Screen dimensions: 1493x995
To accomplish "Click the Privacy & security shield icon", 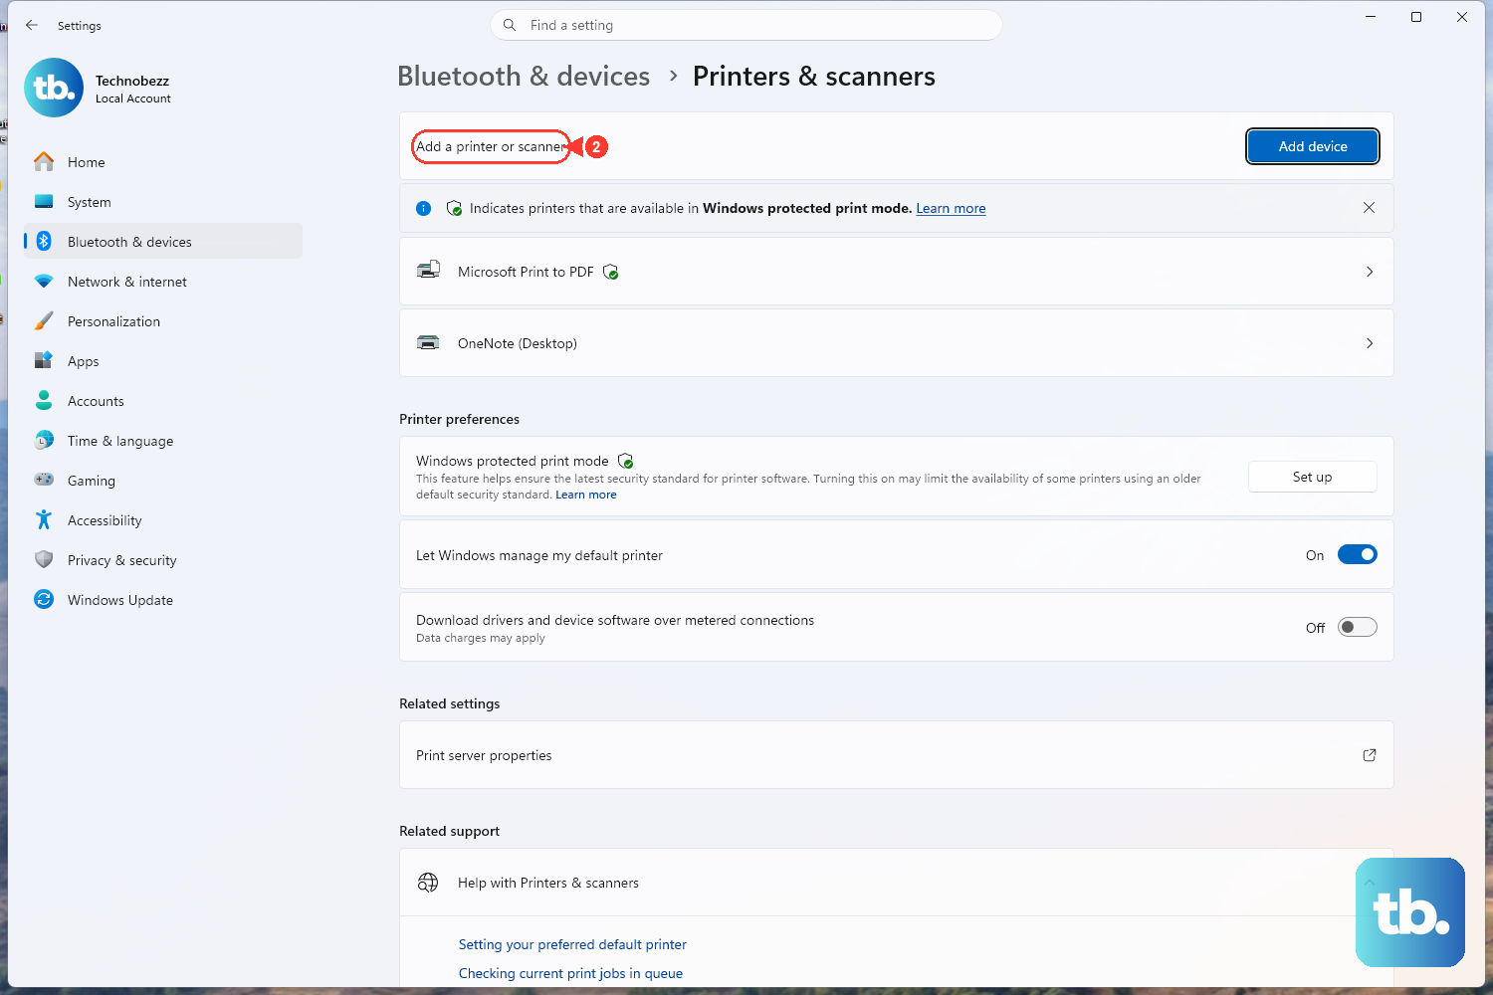I will pos(44,559).
